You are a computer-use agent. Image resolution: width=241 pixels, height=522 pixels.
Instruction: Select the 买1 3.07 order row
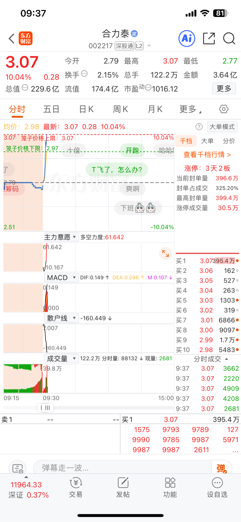(x=207, y=261)
